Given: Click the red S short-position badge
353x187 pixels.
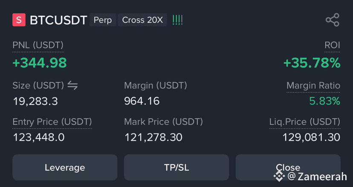Looking at the screenshot, I should [19, 20].
